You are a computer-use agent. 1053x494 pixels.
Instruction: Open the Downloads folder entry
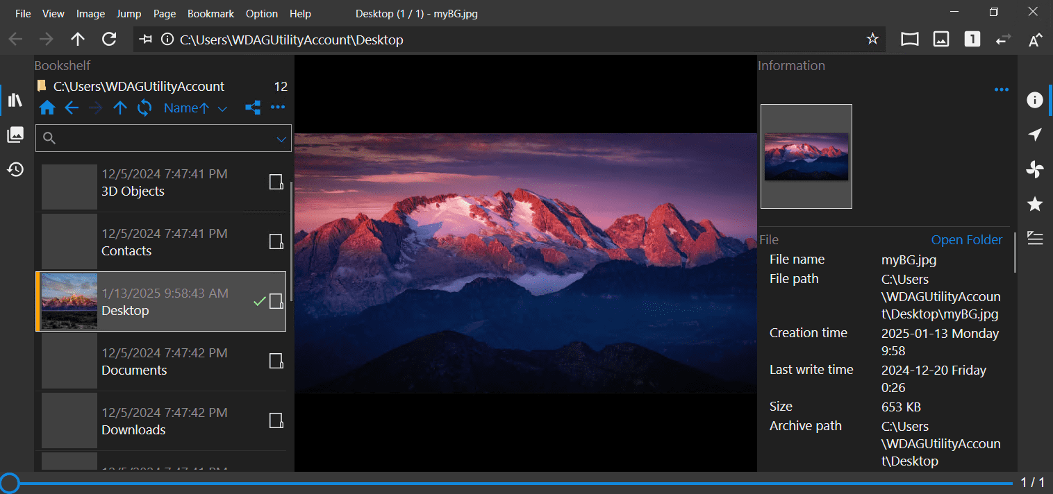point(160,420)
